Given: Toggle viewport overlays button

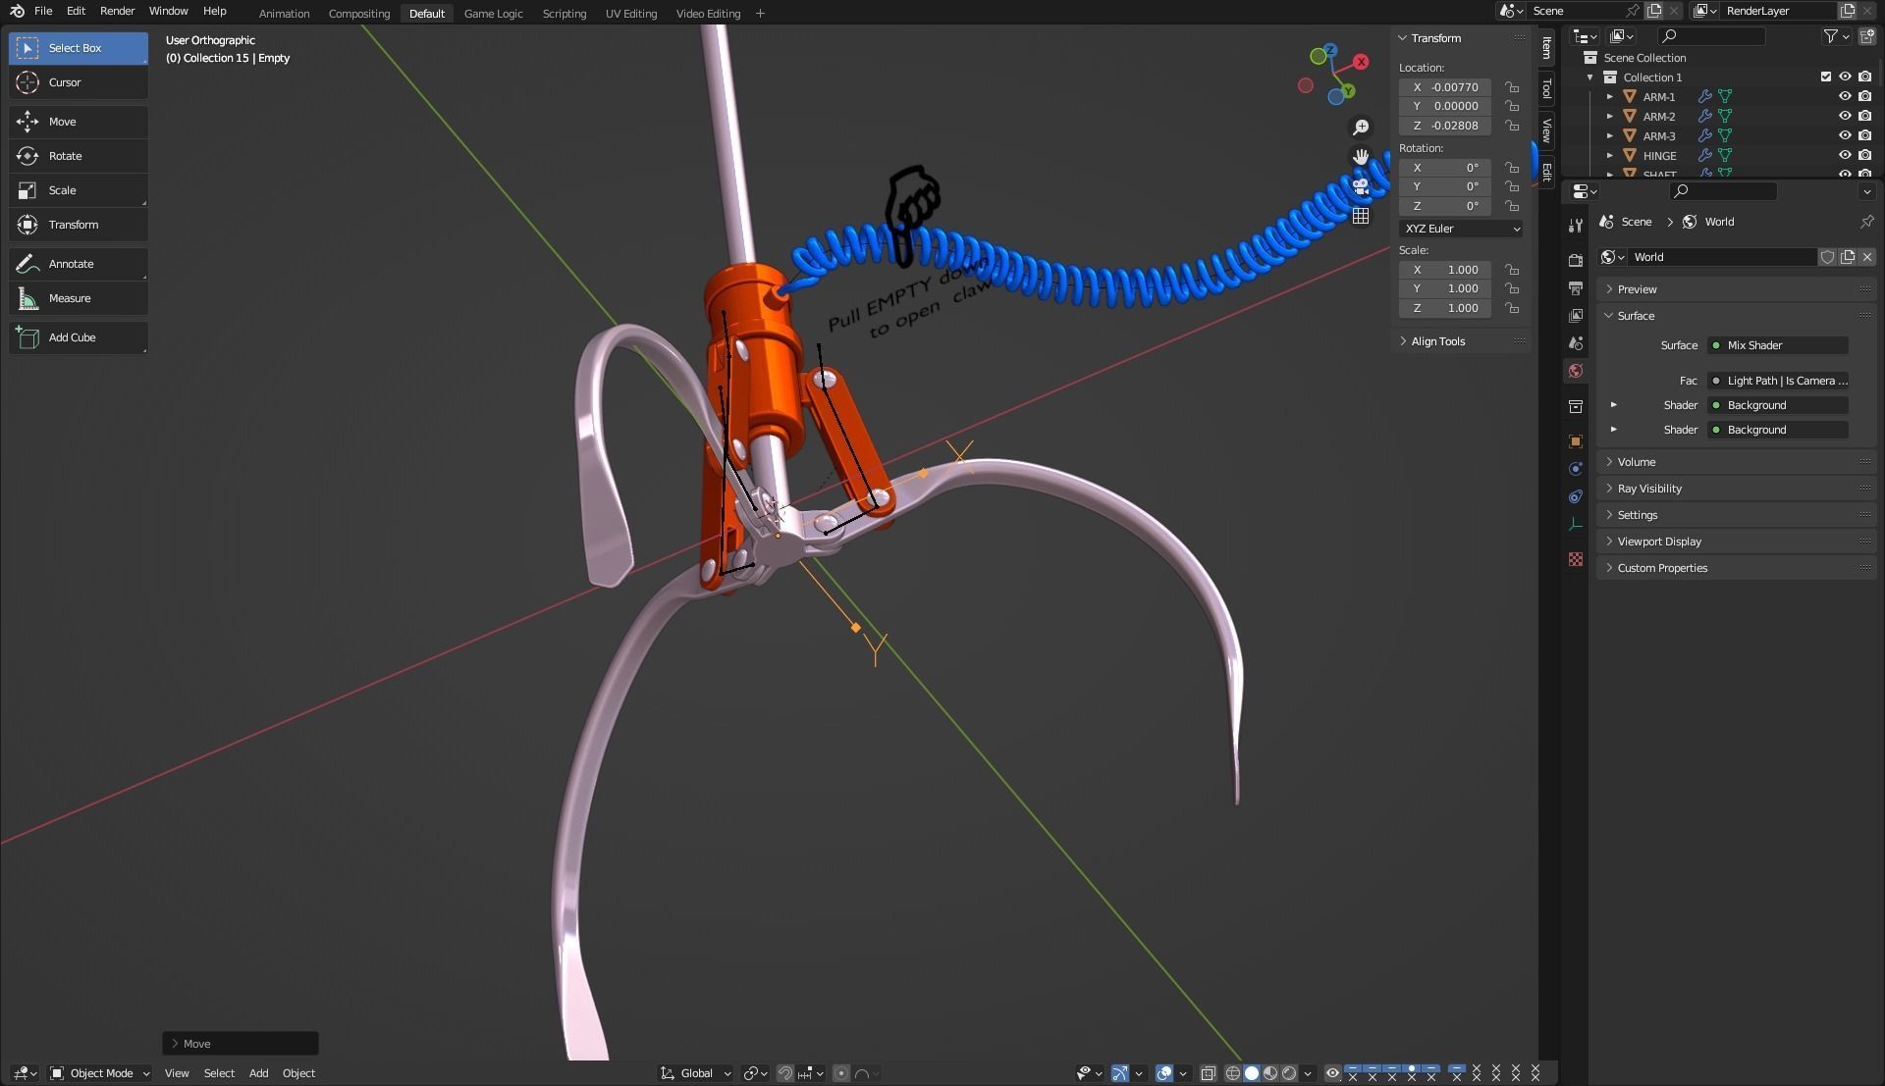Looking at the screenshot, I should click(x=1163, y=1073).
